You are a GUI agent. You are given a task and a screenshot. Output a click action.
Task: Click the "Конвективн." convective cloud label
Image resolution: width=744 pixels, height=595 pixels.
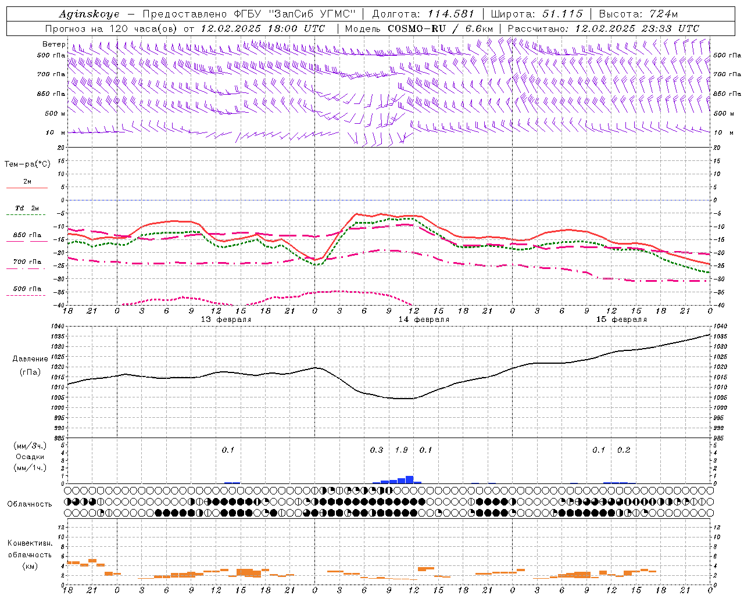click(30, 543)
